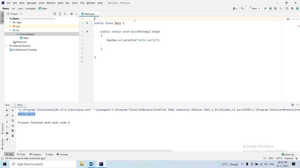Image resolution: width=300 pixels, height=168 pixels.
Task: Open Run panel settings gear
Action: tap(292, 105)
